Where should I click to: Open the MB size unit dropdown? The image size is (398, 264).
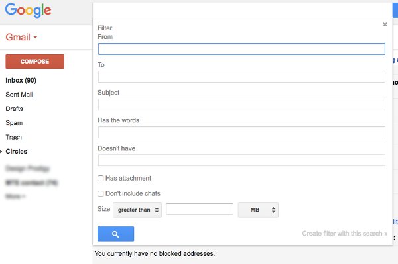point(258,210)
